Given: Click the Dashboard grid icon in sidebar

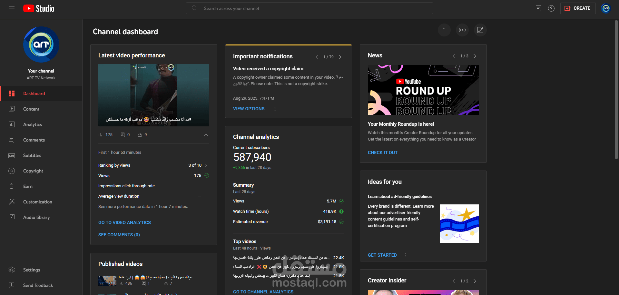Looking at the screenshot, I should tap(12, 93).
